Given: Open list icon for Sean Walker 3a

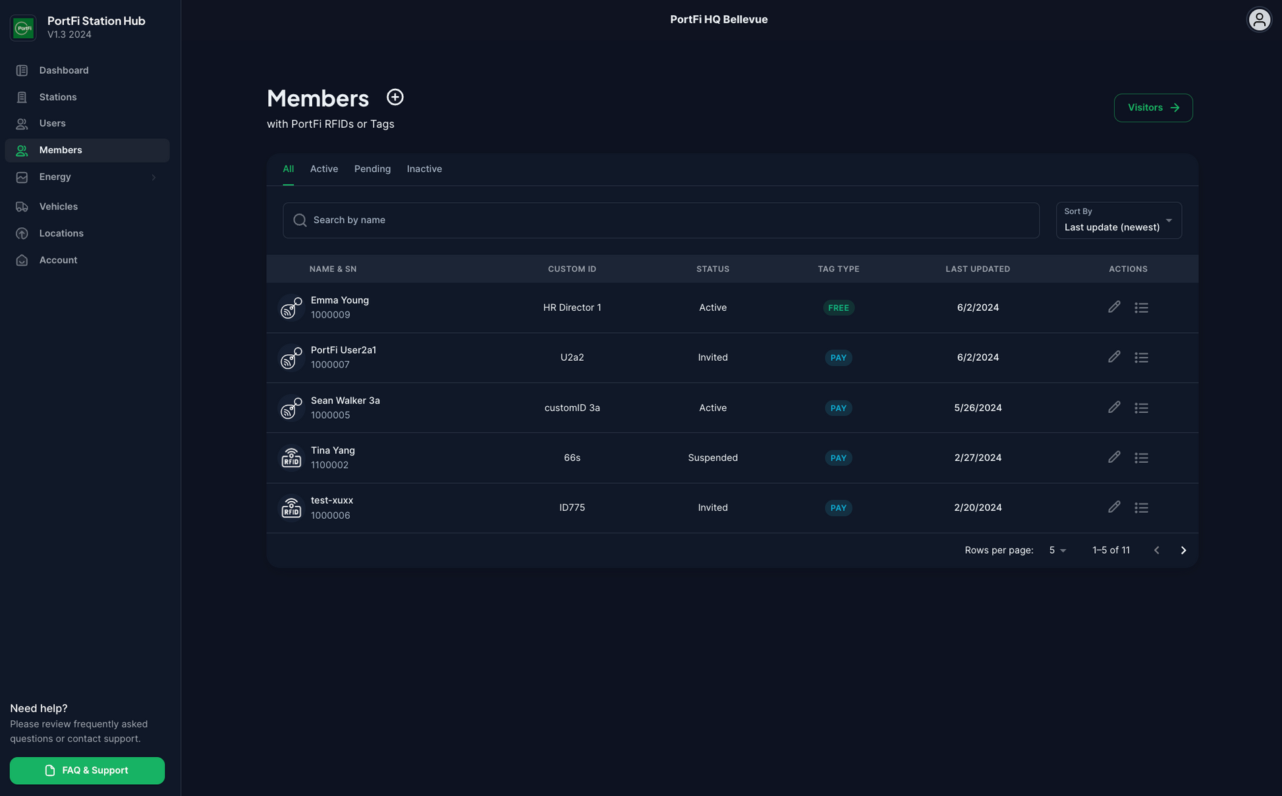Looking at the screenshot, I should (x=1141, y=408).
